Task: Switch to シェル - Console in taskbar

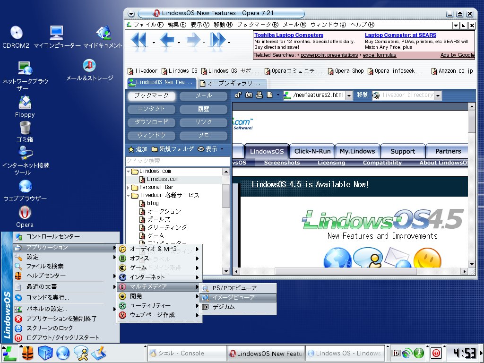Action: 187,353
